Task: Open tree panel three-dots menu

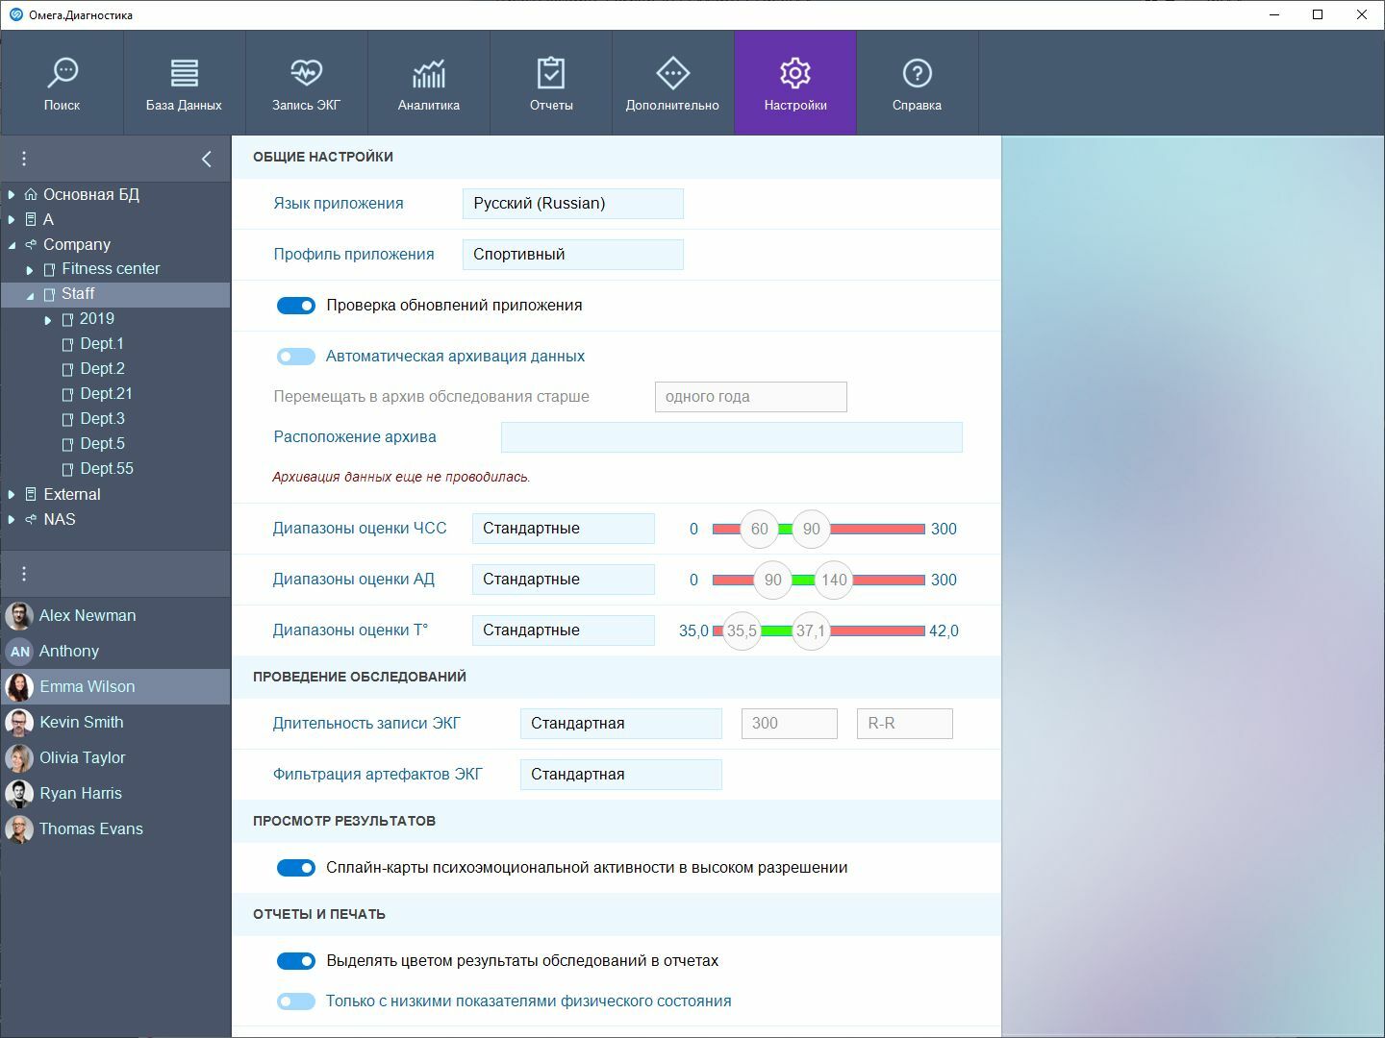Action: coord(24,159)
